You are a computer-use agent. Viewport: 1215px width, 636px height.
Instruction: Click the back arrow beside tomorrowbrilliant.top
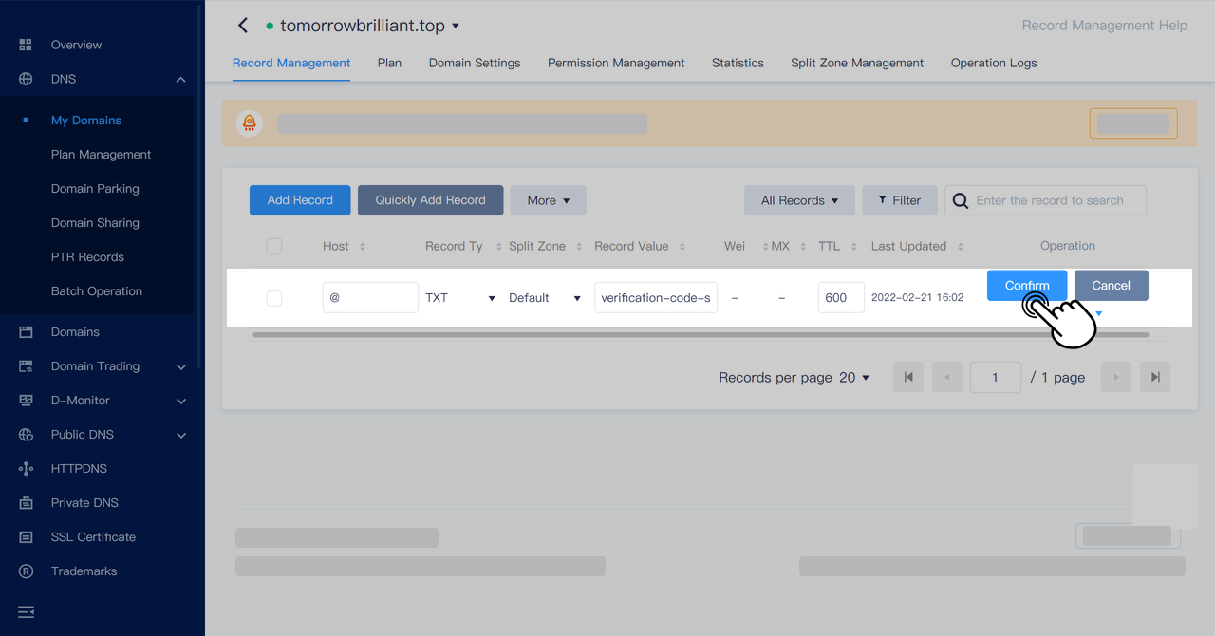click(242, 25)
